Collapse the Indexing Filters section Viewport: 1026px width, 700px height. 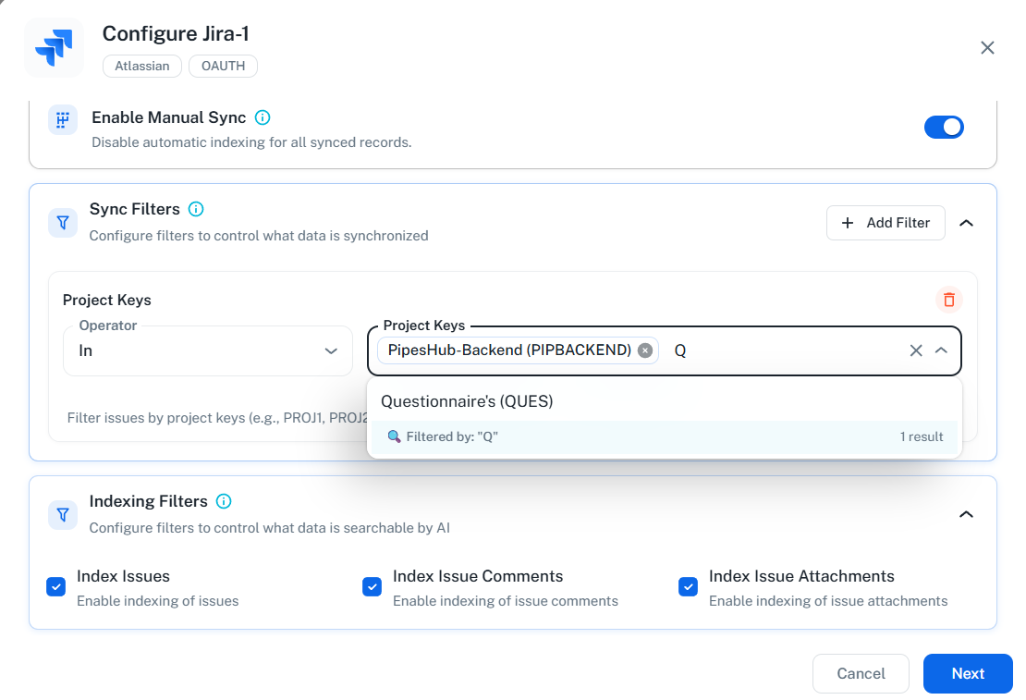point(966,513)
